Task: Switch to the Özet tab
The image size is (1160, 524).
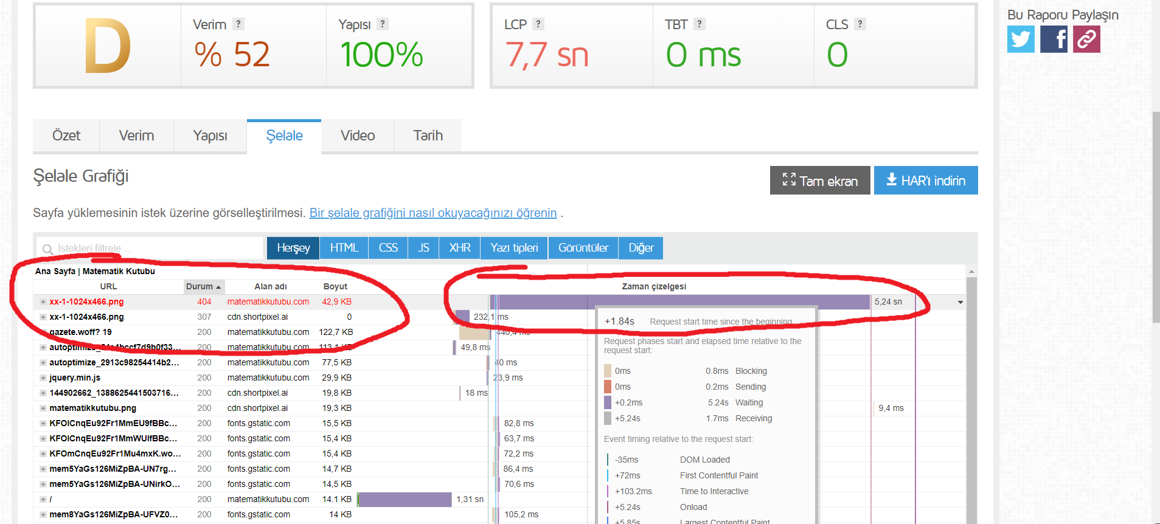Action: pyautogui.click(x=66, y=136)
